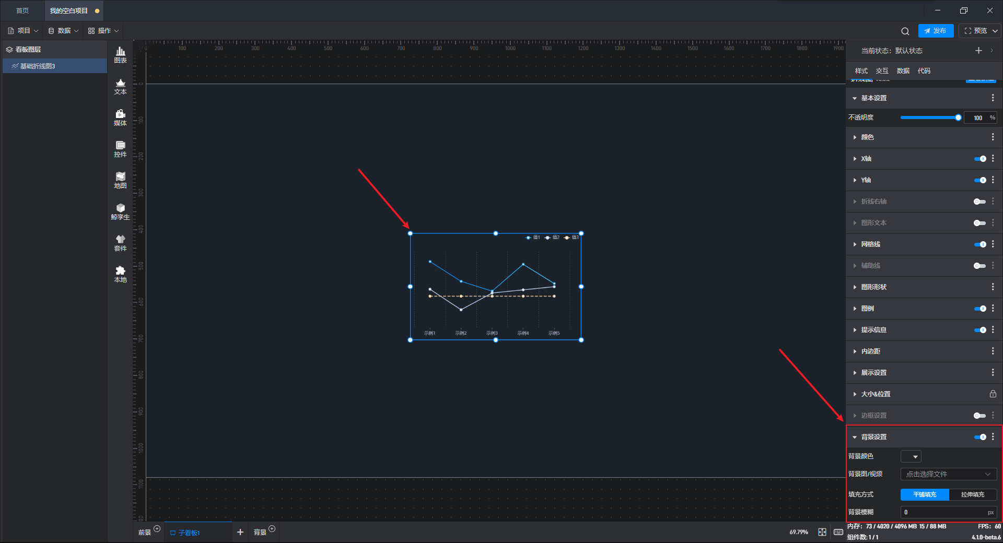This screenshot has width=1003, height=543.
Task: Expand the 图形形状 section
Action: click(x=855, y=287)
